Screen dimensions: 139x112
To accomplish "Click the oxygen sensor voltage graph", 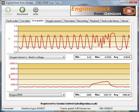I will pyautogui.click(x=74, y=39).
